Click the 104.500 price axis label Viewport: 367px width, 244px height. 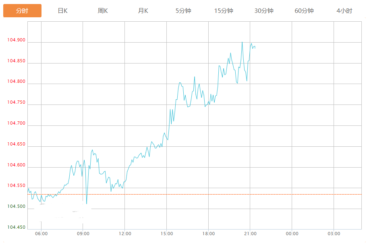[x=16, y=207]
